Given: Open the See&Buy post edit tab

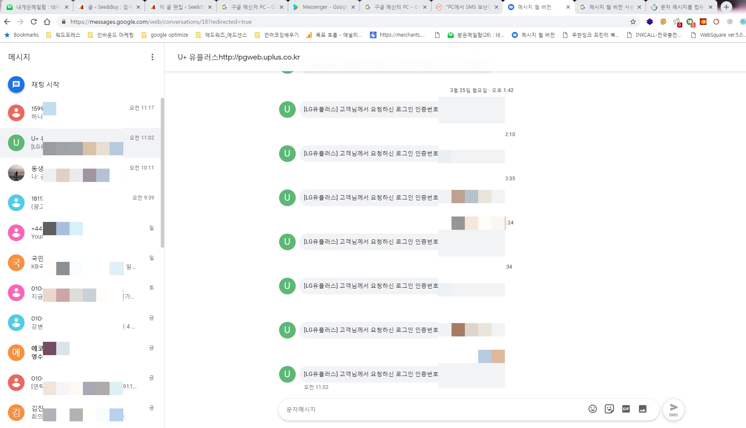Looking at the screenshot, I should coord(181,7).
